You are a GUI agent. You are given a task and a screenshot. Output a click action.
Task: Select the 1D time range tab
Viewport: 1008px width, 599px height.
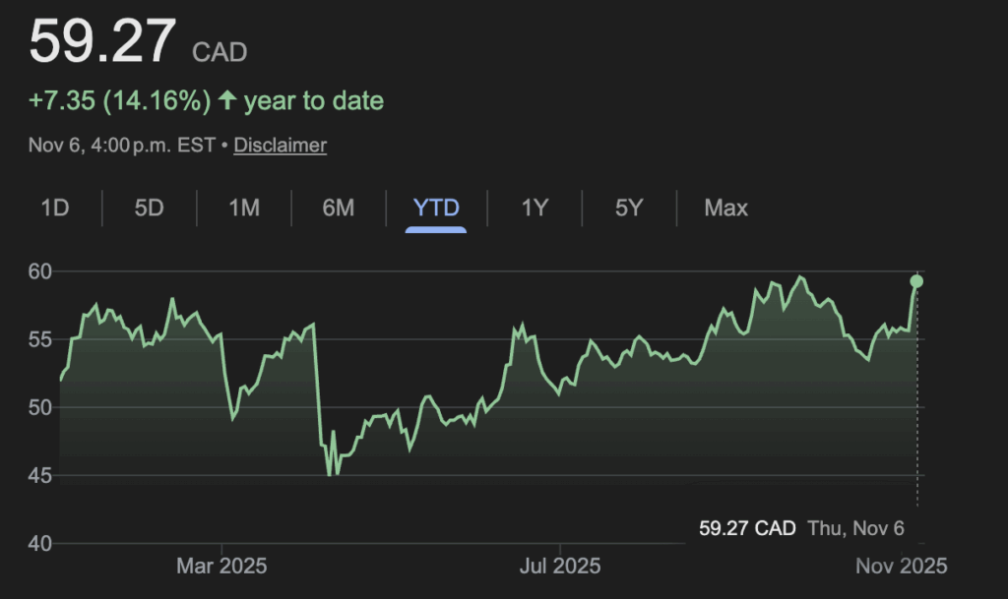click(x=55, y=208)
